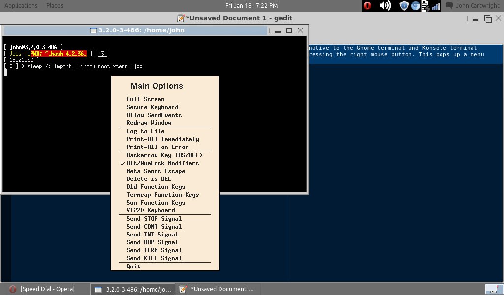Screen dimensions: 504x295
Task: Open the network signal bars icon
Action: tap(436, 6)
